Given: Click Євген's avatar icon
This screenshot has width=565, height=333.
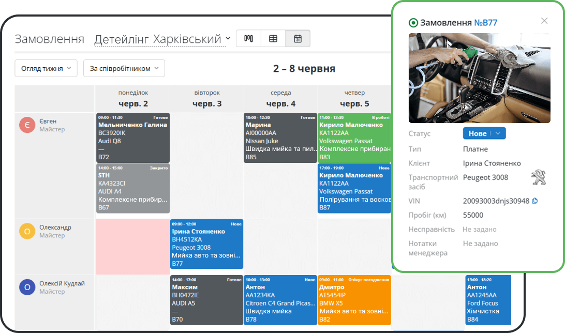Looking at the screenshot, I should coord(27,125).
